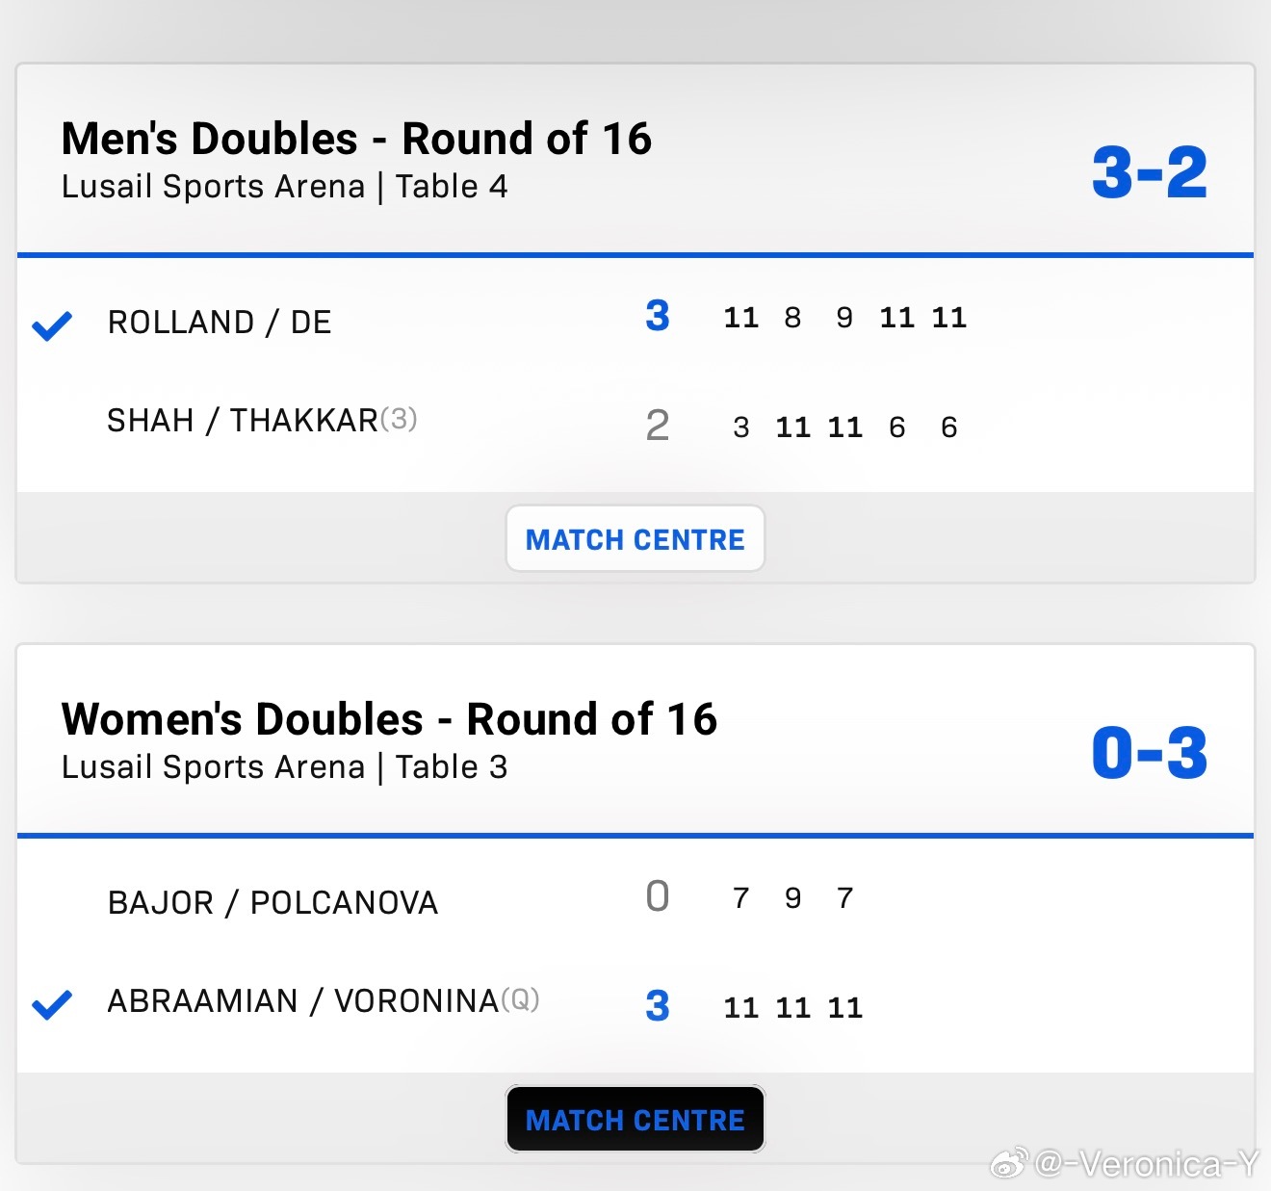
Task: Click the Lusail Sports Arena Table 4 text
Action: (284, 187)
